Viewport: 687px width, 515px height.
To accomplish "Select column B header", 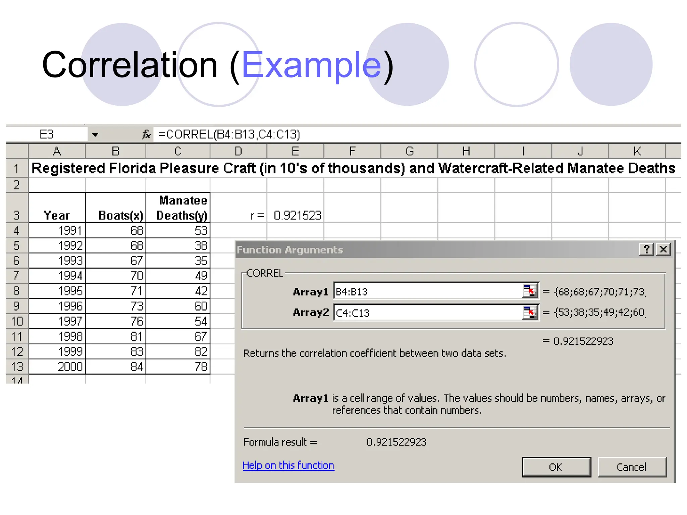I will 116,151.
